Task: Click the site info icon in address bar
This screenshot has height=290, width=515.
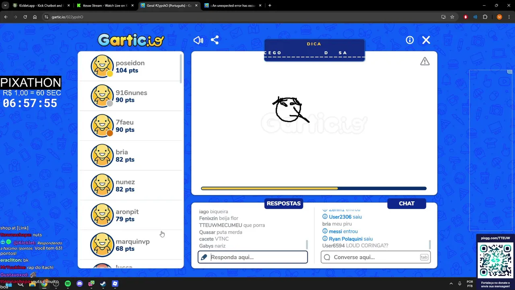Action: [46, 17]
